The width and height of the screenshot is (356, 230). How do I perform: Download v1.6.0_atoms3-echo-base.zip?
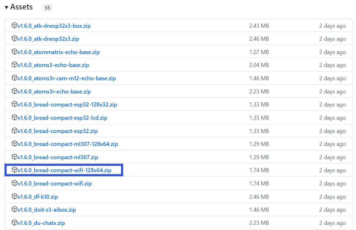[53, 65]
